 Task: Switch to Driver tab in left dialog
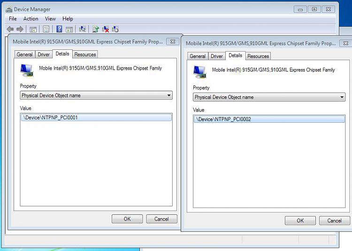pyautogui.click(x=44, y=55)
